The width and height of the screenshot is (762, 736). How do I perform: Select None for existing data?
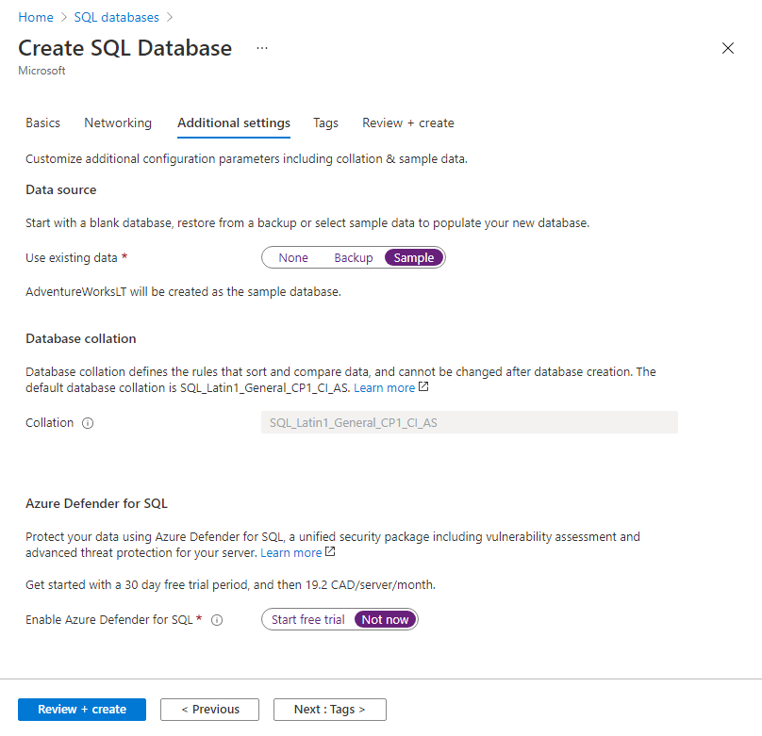[x=293, y=257]
